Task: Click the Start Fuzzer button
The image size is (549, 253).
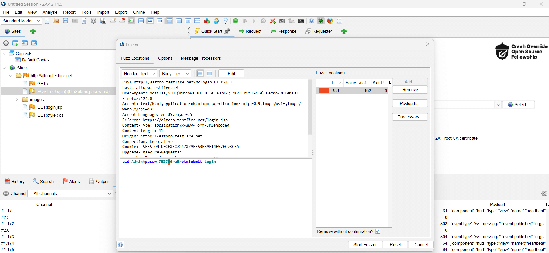Action: 365,245
